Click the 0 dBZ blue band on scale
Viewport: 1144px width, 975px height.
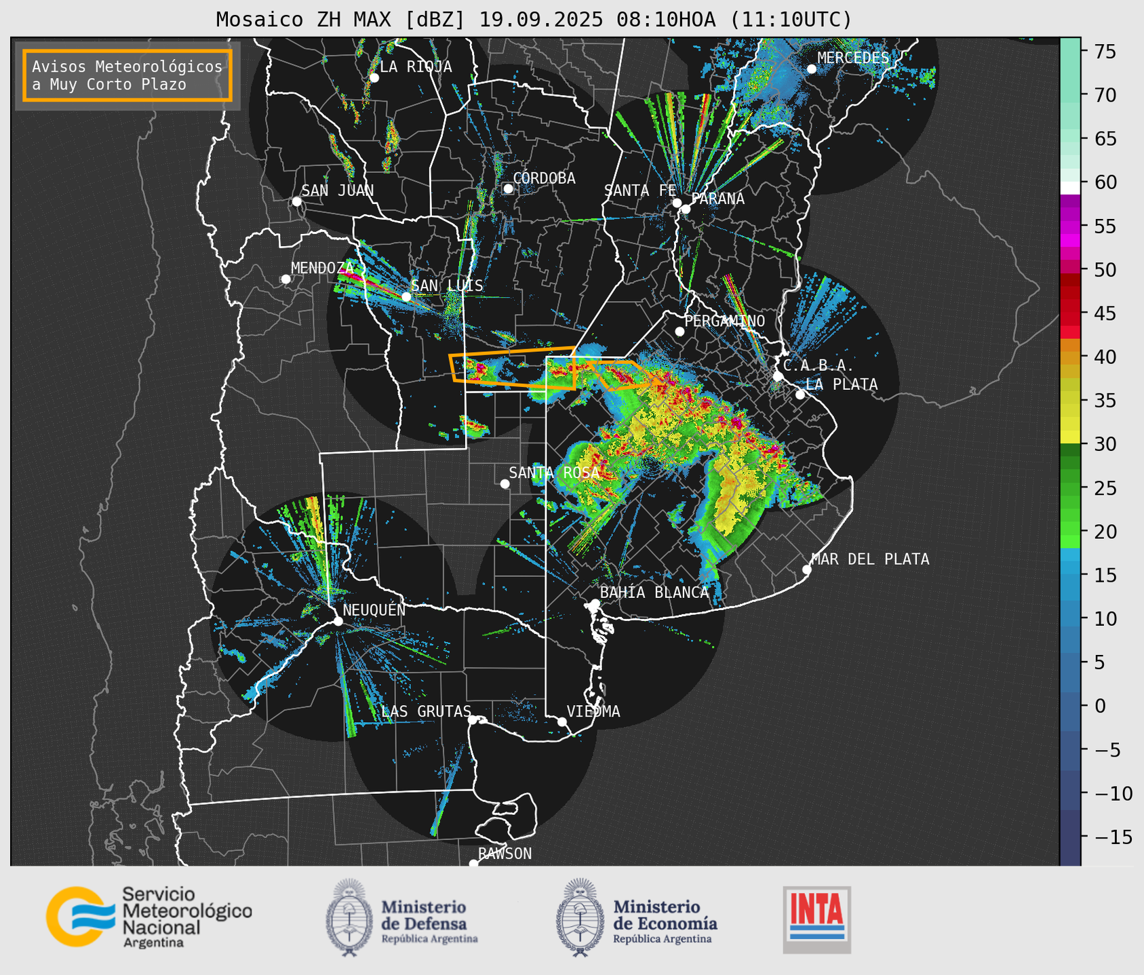(1070, 706)
